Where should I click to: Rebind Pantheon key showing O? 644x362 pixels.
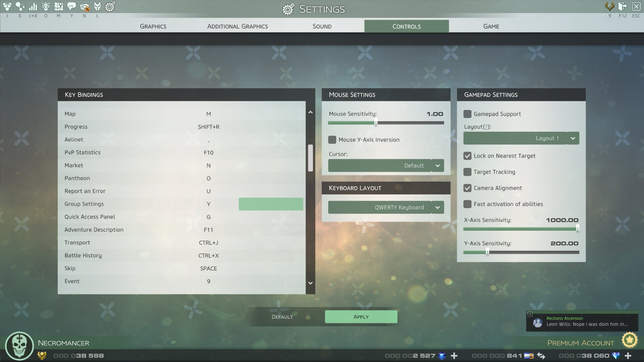click(209, 178)
